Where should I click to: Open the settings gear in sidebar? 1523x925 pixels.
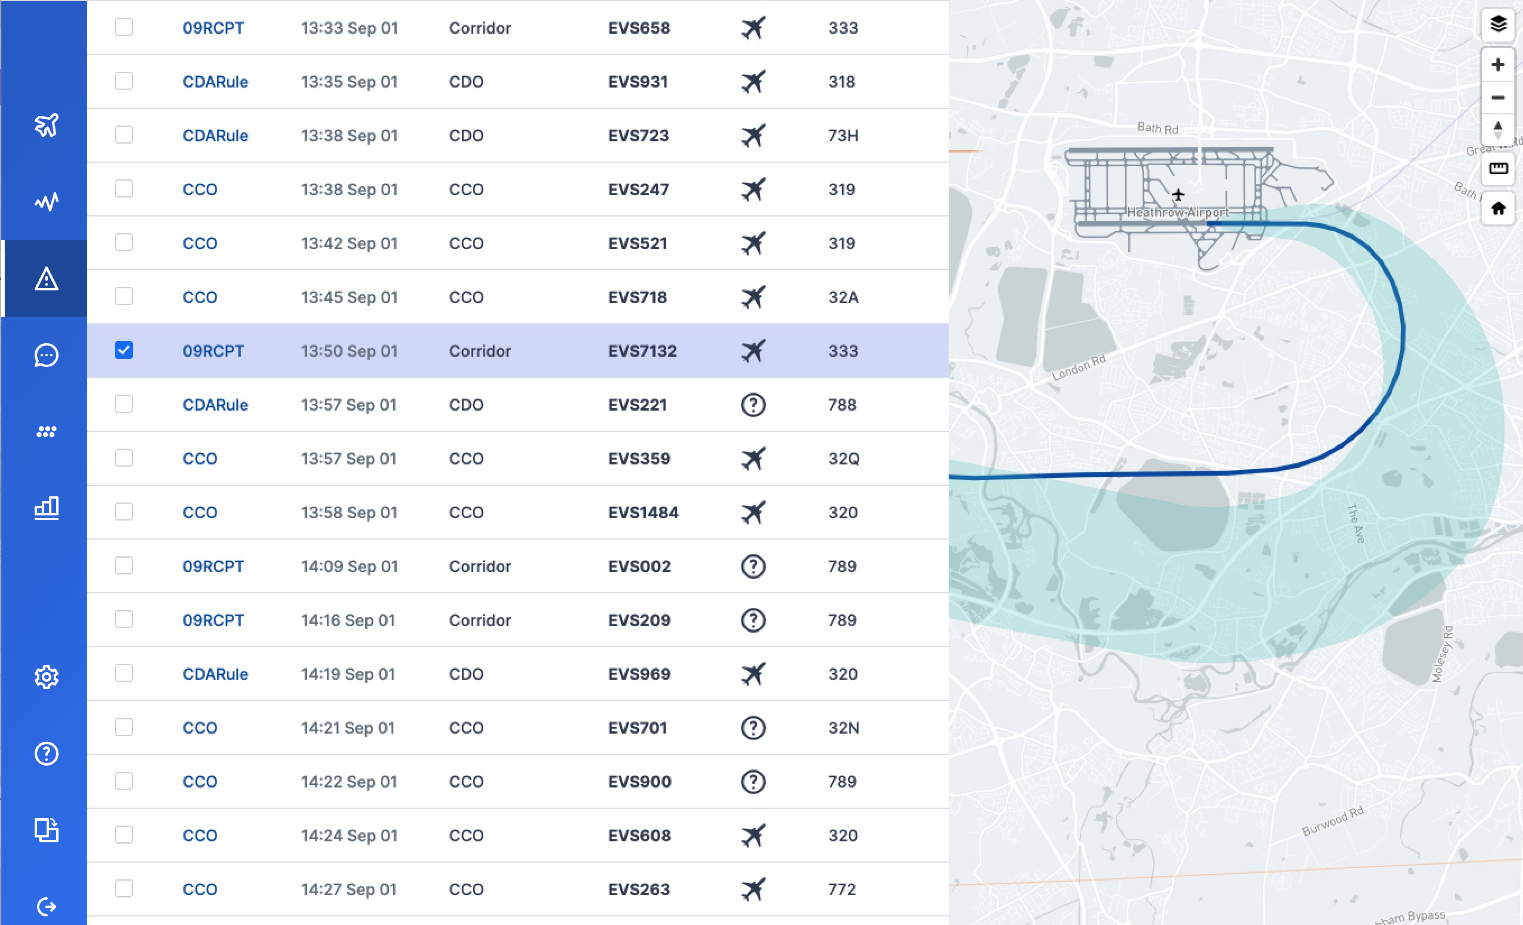(46, 677)
